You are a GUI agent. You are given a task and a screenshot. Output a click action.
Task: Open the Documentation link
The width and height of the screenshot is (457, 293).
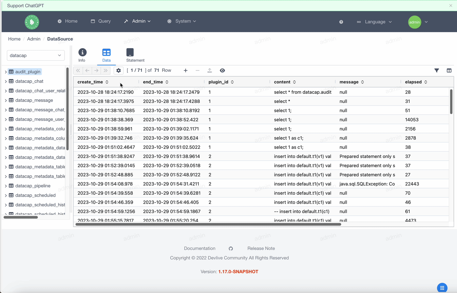(200, 248)
